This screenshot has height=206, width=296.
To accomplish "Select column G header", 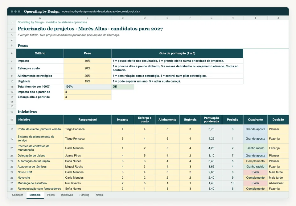I will pyautogui.click(x=212, y=18).
